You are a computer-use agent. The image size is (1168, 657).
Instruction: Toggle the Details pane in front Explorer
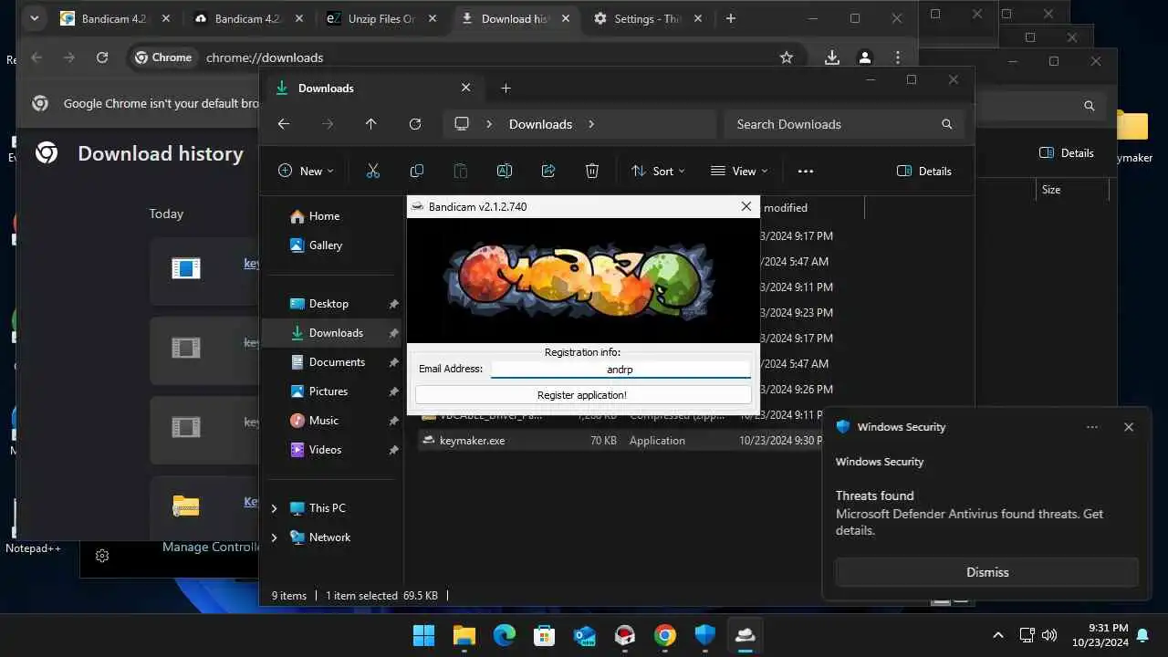pyautogui.click(x=924, y=171)
